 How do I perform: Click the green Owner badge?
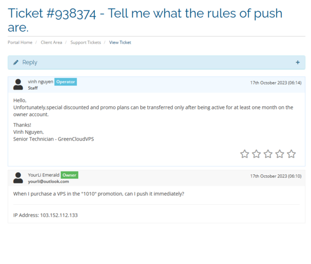69,175
